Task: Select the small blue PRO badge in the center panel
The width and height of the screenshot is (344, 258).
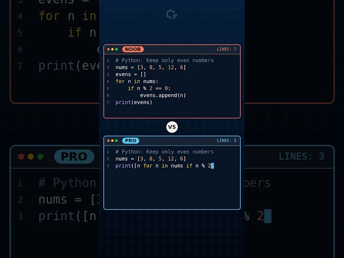Action: tap(131, 141)
